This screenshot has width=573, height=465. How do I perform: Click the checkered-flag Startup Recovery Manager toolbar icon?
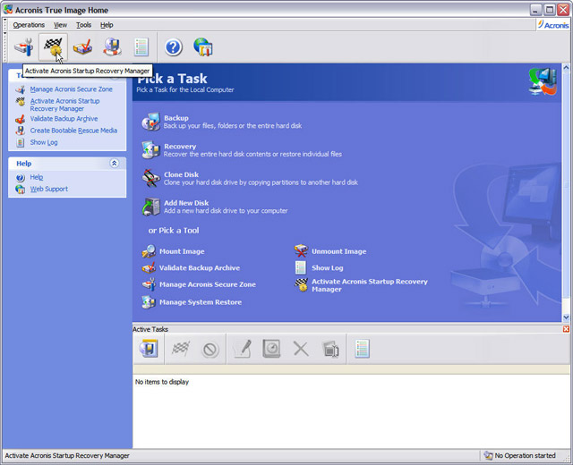[53, 47]
